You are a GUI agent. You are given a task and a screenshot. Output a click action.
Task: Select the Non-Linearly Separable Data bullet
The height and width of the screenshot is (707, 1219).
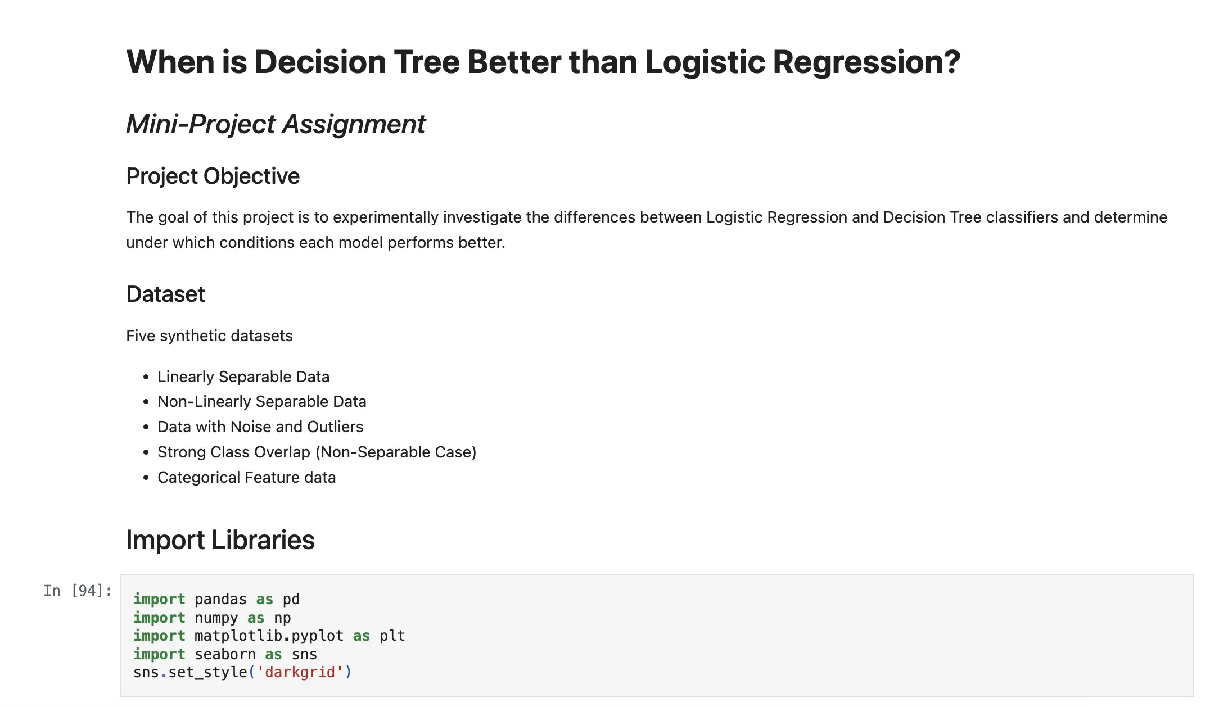coord(262,401)
